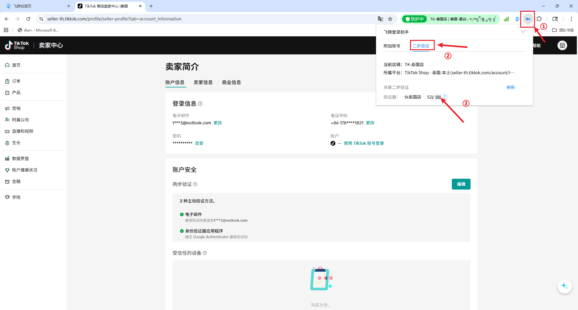Reload the page with the refresh icon
The height and width of the screenshot is (310, 578).
pyautogui.click(x=28, y=19)
